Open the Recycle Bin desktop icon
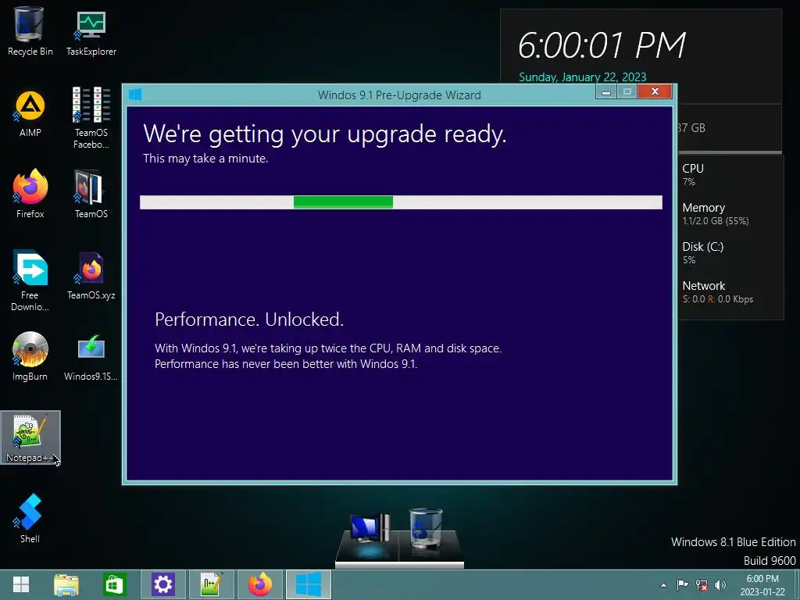 (x=30, y=30)
